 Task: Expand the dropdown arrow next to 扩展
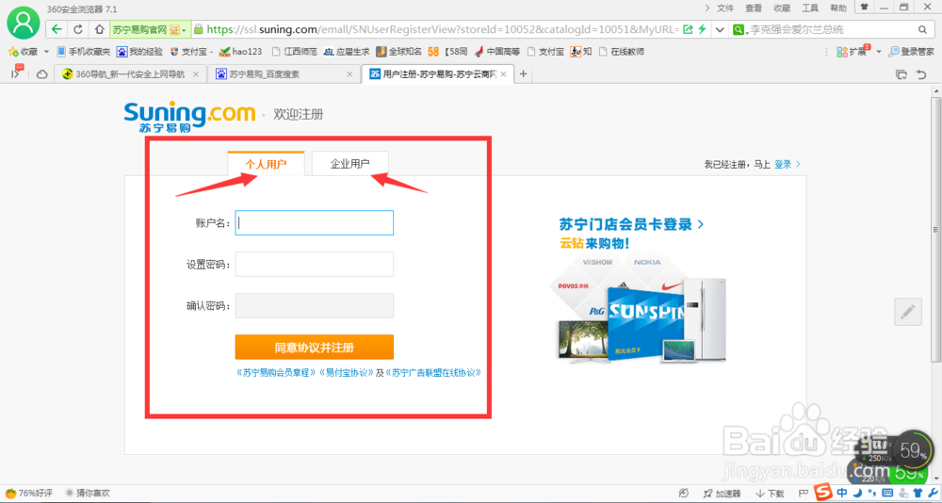[878, 52]
